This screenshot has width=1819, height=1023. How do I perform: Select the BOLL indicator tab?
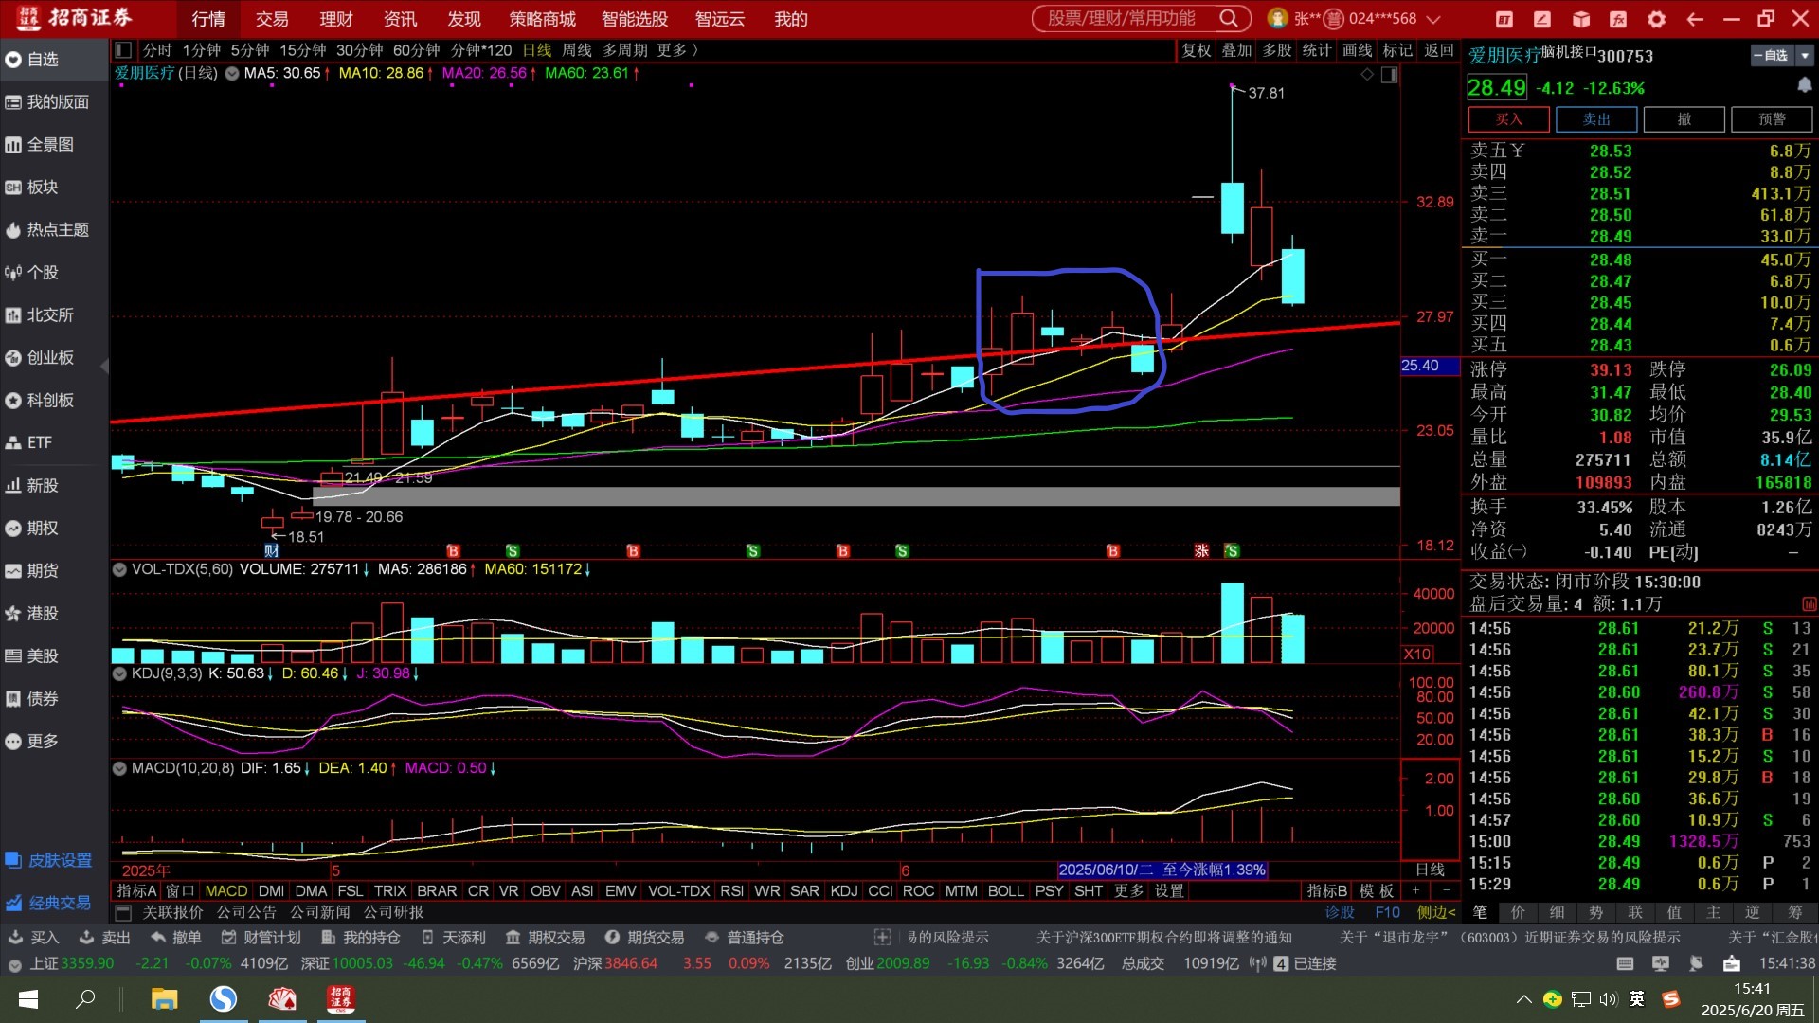[1005, 891]
